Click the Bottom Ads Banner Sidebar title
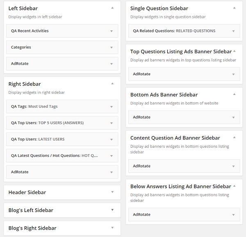 (x=164, y=95)
